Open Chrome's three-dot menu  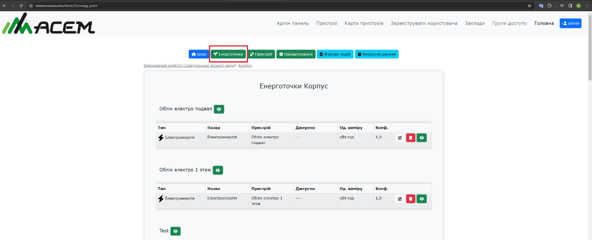(x=587, y=6)
